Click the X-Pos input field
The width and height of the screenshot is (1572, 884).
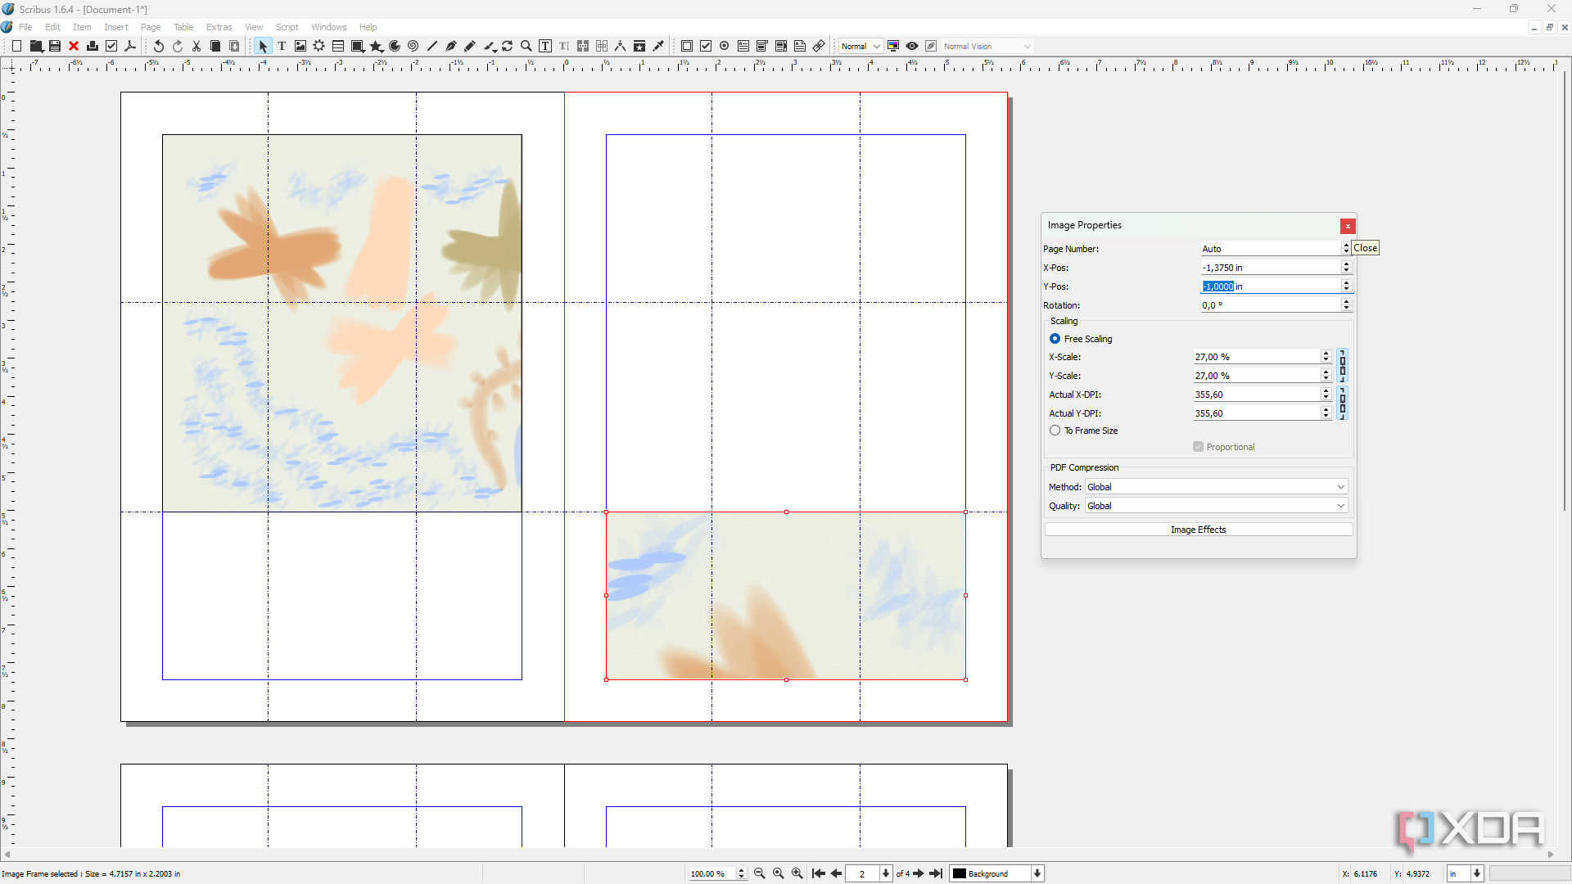[x=1270, y=268]
